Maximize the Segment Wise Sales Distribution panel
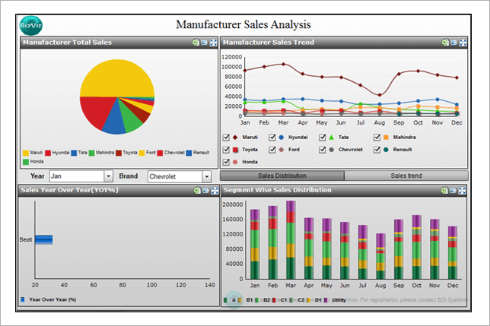 pyautogui.click(x=462, y=190)
